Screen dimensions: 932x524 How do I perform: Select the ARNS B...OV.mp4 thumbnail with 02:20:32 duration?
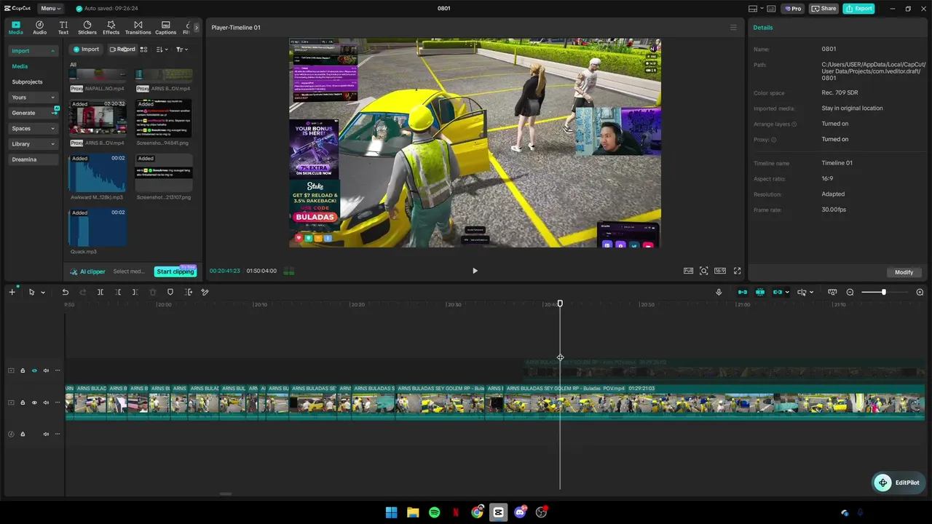[x=98, y=118]
